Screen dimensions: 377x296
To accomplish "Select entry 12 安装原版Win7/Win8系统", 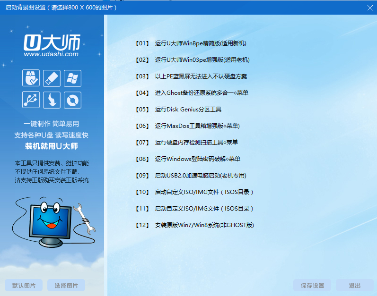I will (x=195, y=225).
